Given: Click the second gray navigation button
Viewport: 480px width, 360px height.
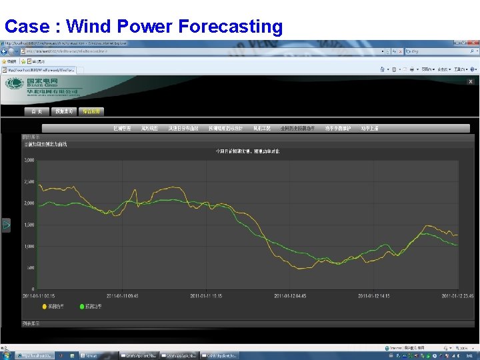Looking at the screenshot, I should coord(64,111).
